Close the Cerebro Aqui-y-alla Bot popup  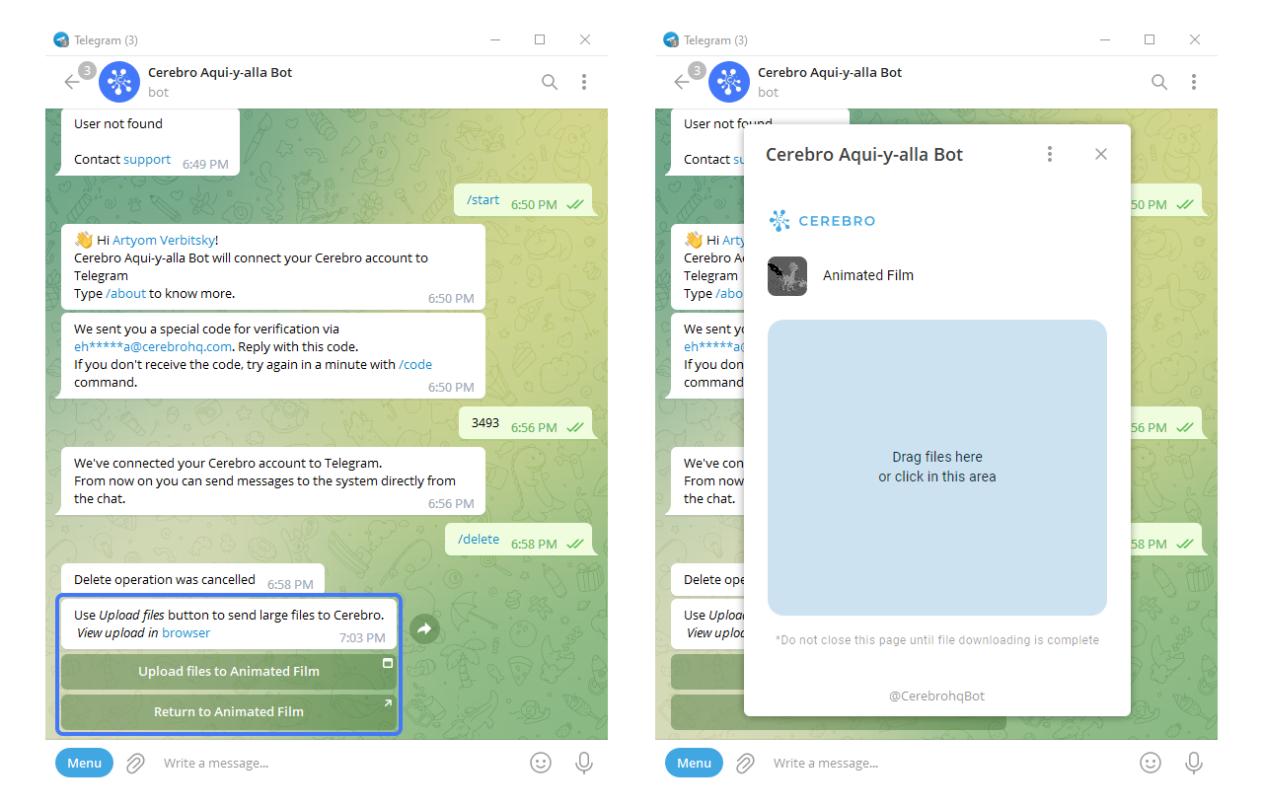1101,154
